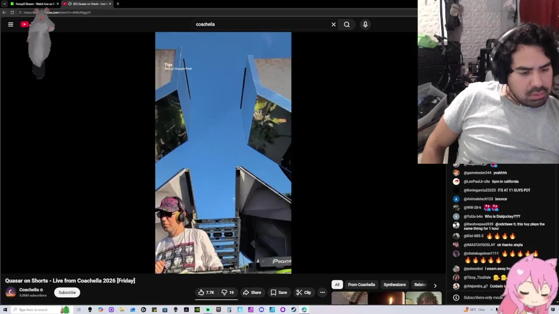Viewport: 559px width, 314px height.
Task: Open the tab search dropdown chevron
Action: (x=4, y=3)
